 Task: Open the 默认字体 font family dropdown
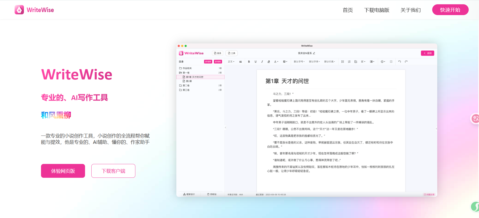(x=314, y=62)
